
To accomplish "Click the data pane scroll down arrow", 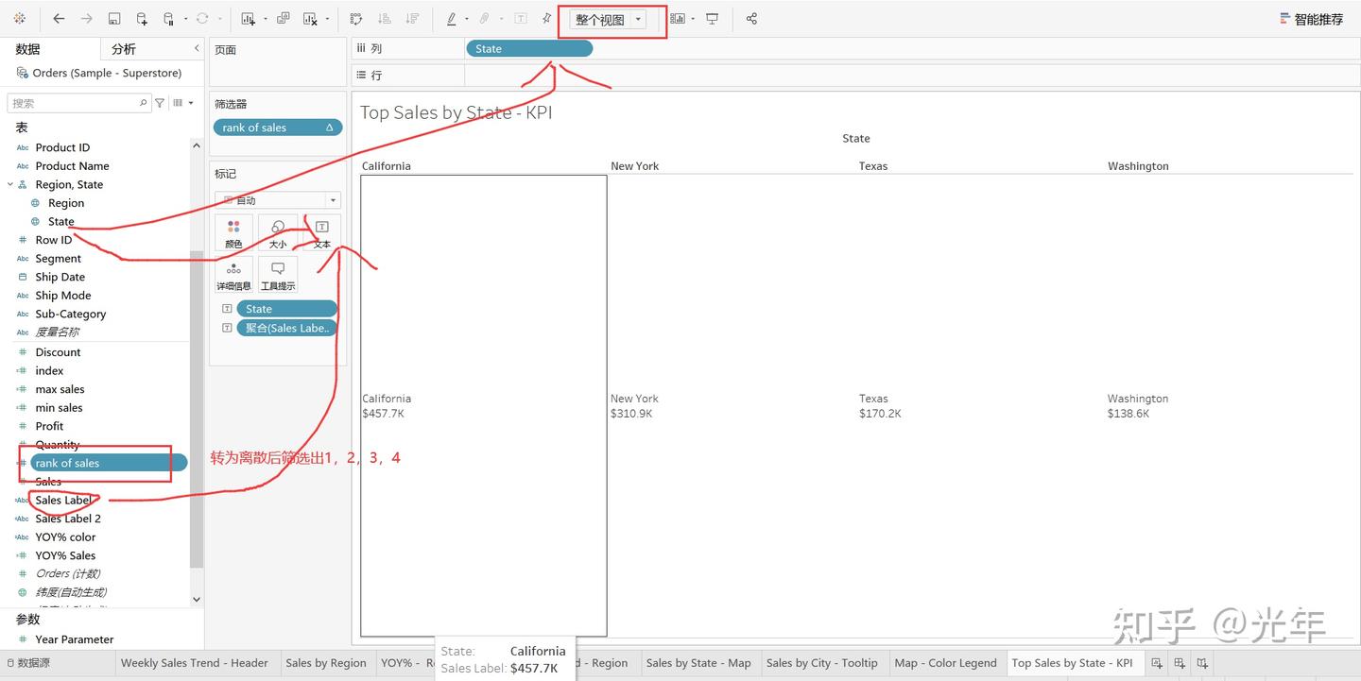I will pos(197,599).
